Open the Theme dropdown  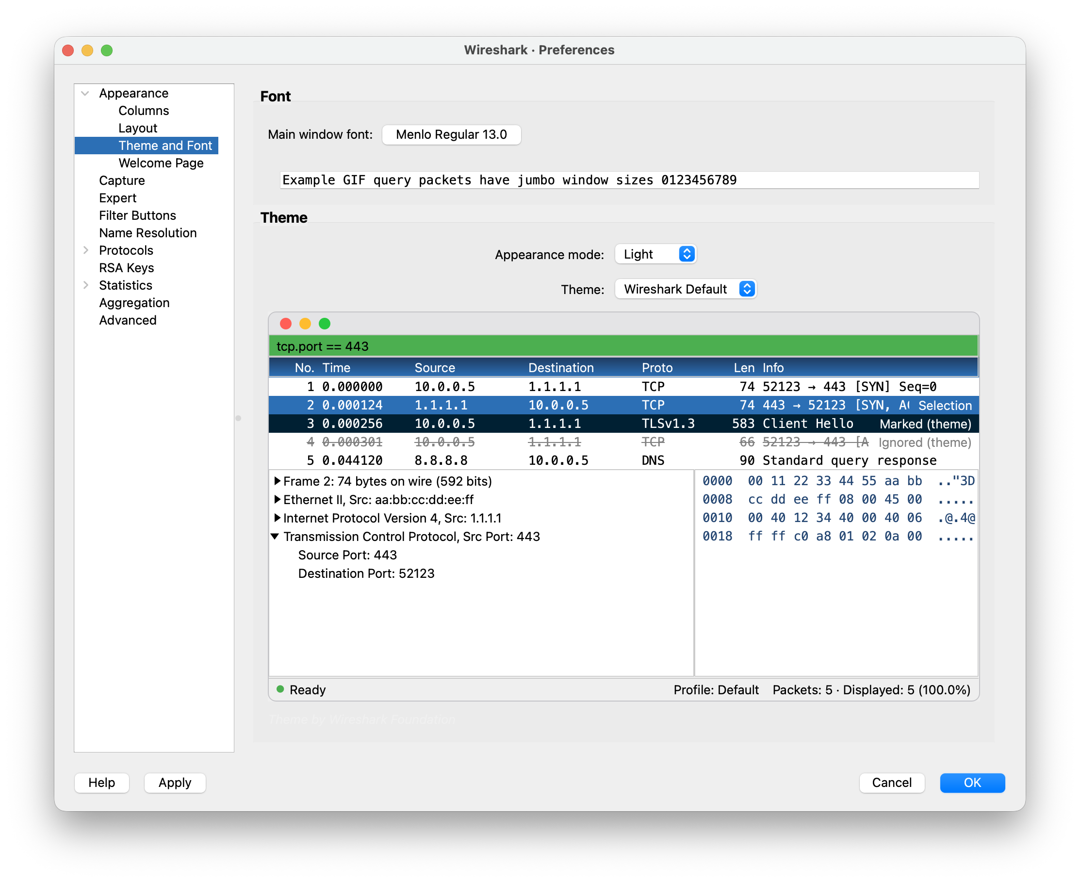coord(685,290)
